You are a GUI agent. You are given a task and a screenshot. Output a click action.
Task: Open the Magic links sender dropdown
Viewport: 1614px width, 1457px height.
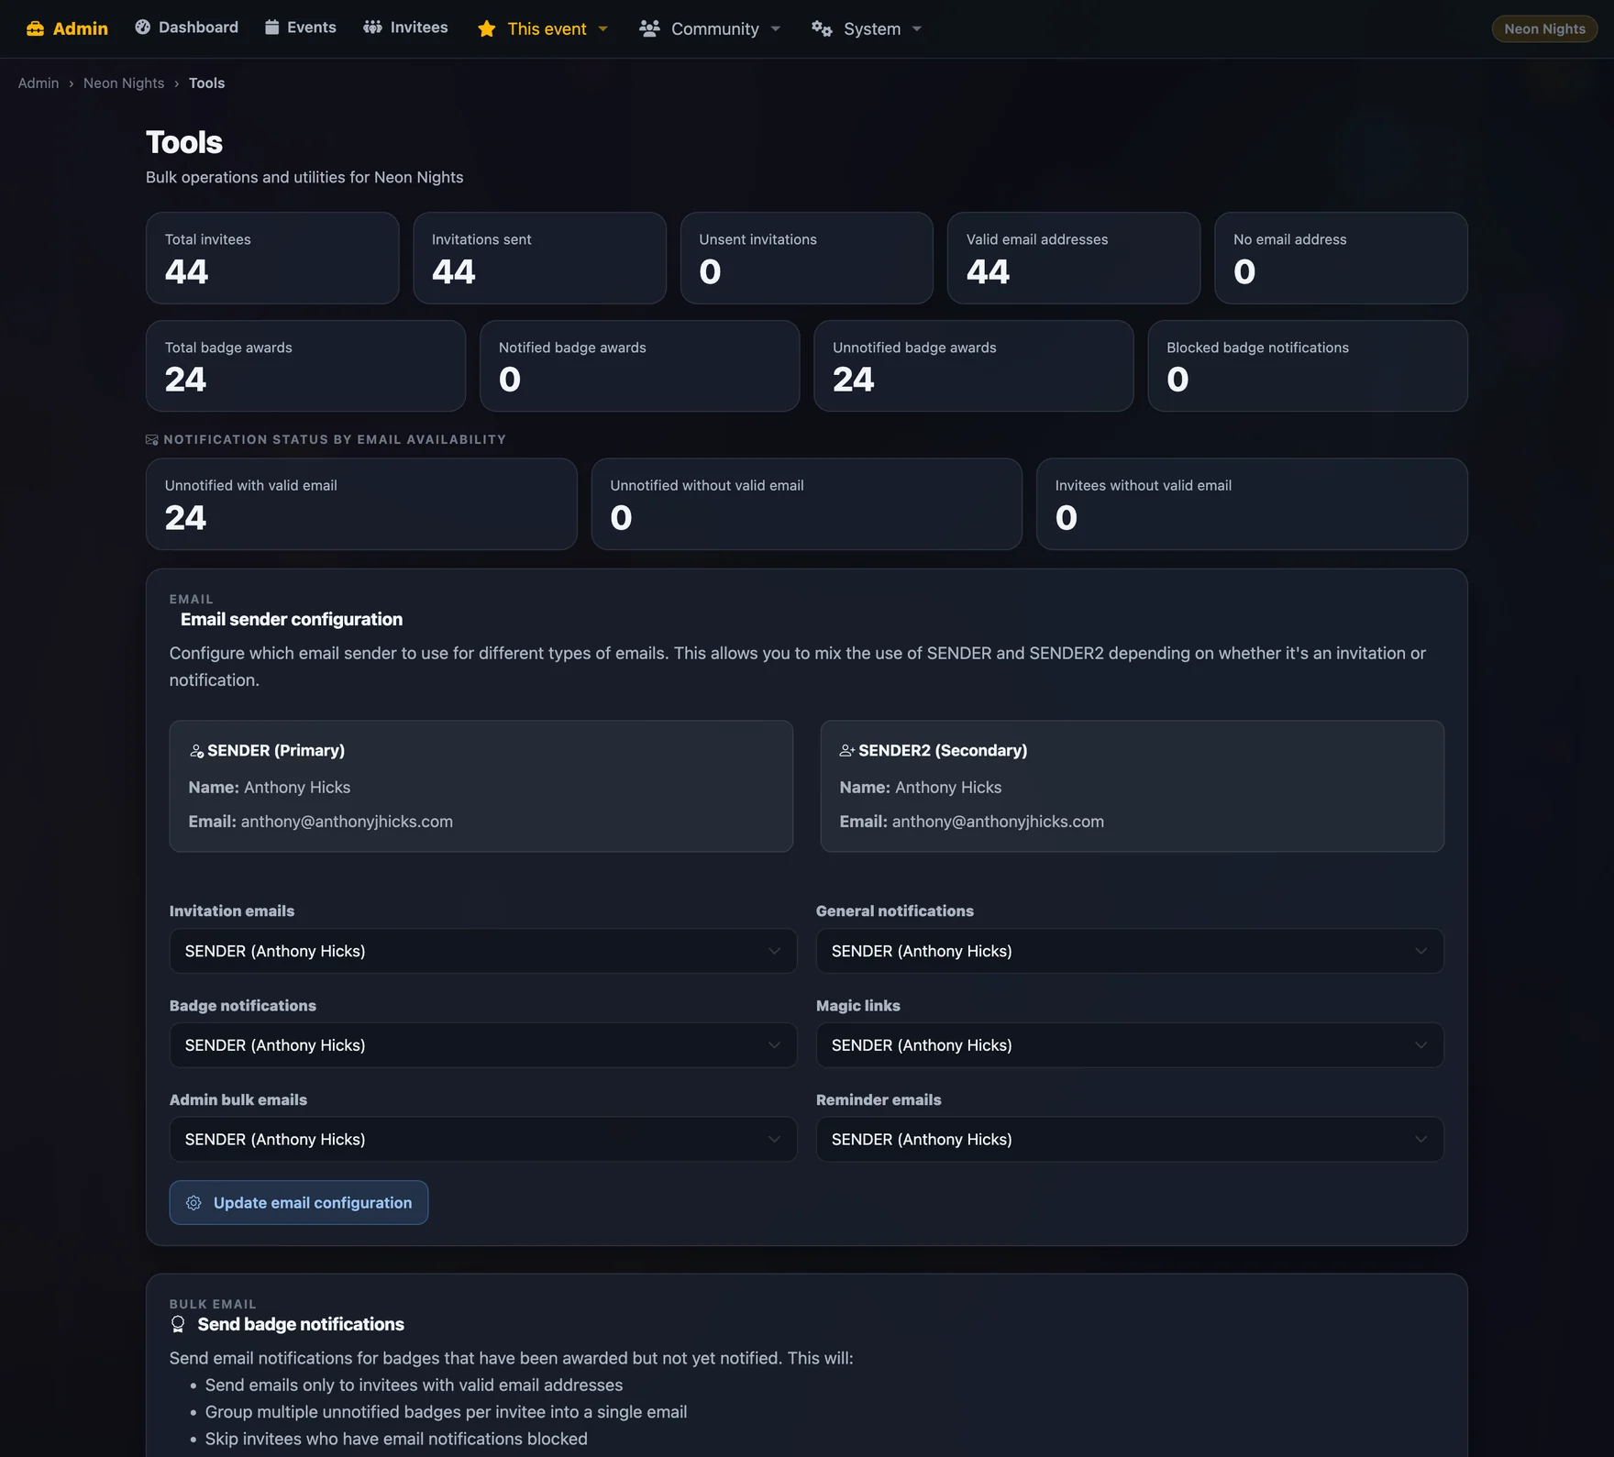[1130, 1045]
